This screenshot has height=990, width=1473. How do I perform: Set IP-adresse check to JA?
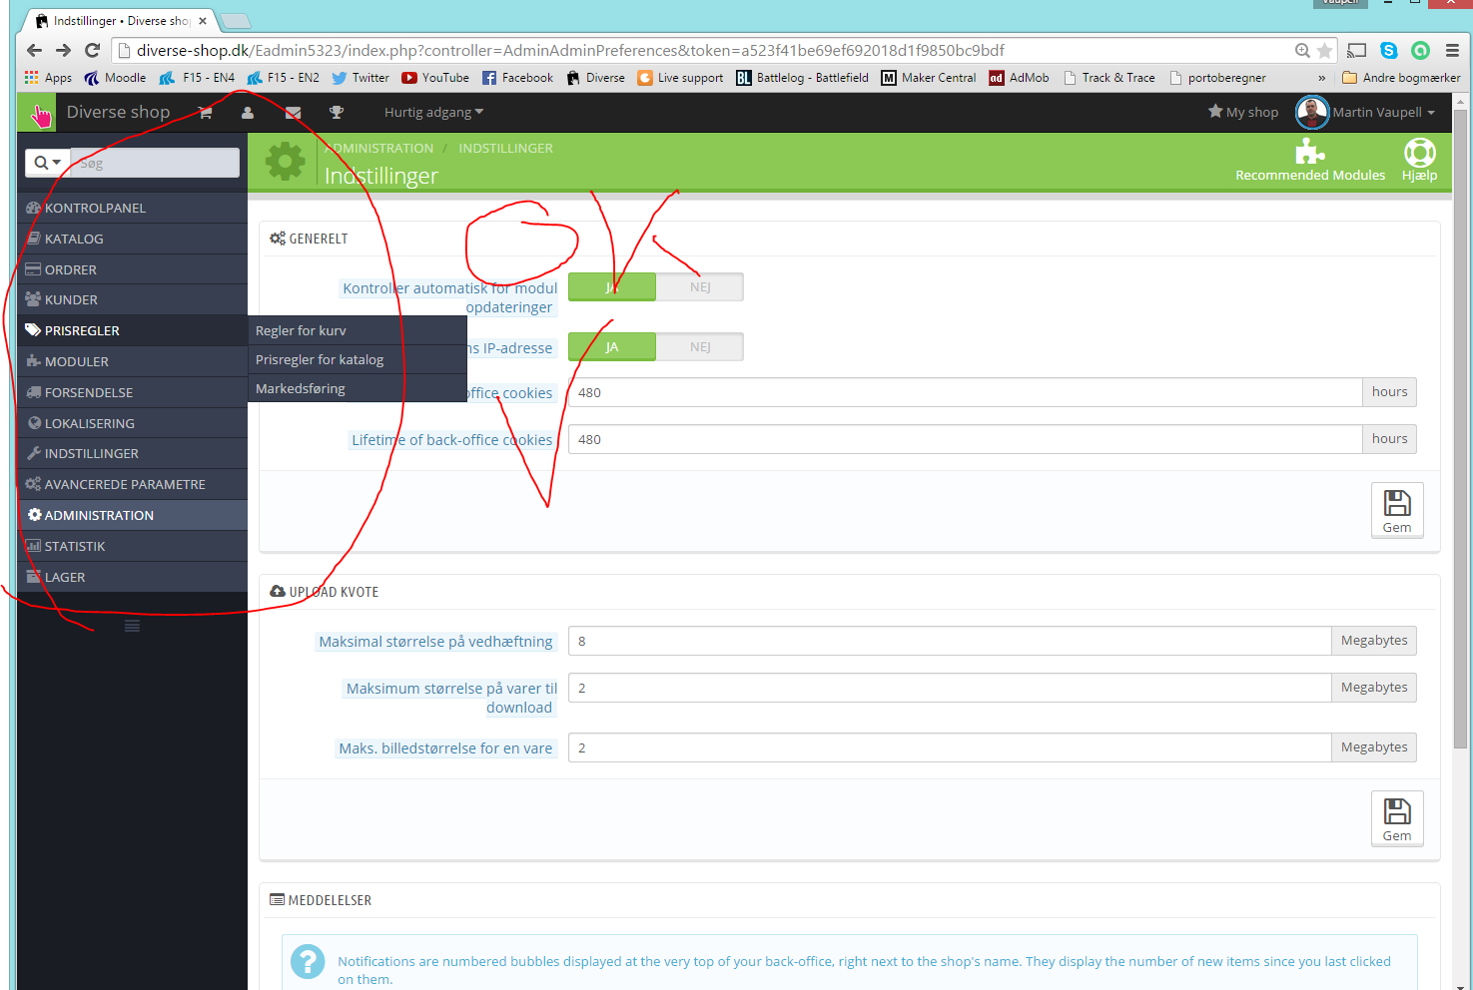[x=612, y=347]
